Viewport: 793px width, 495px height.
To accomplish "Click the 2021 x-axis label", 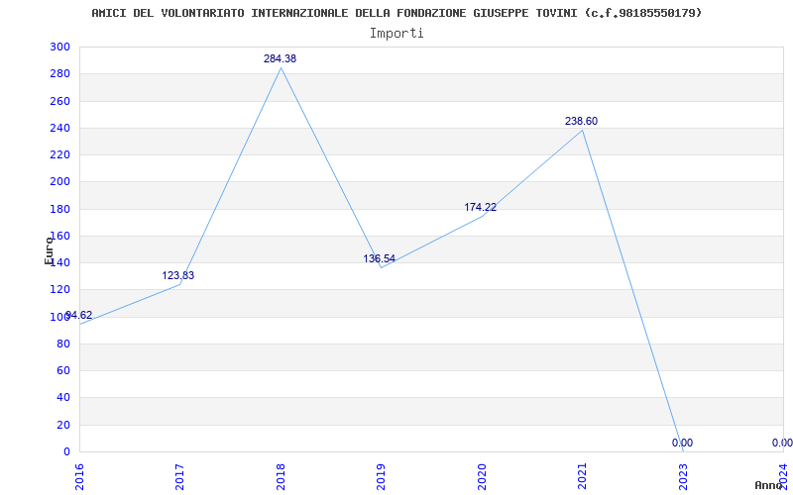I will pos(582,476).
